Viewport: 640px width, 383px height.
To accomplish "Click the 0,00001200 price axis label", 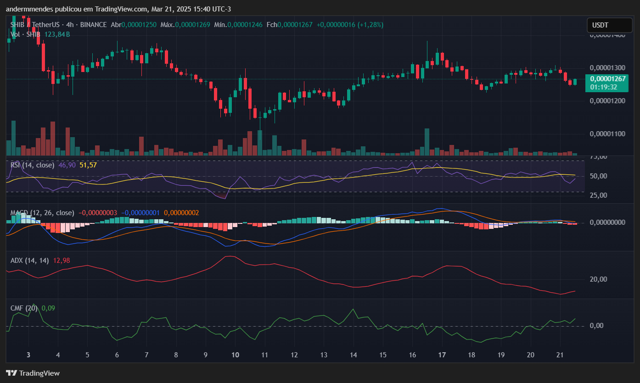I will [608, 101].
